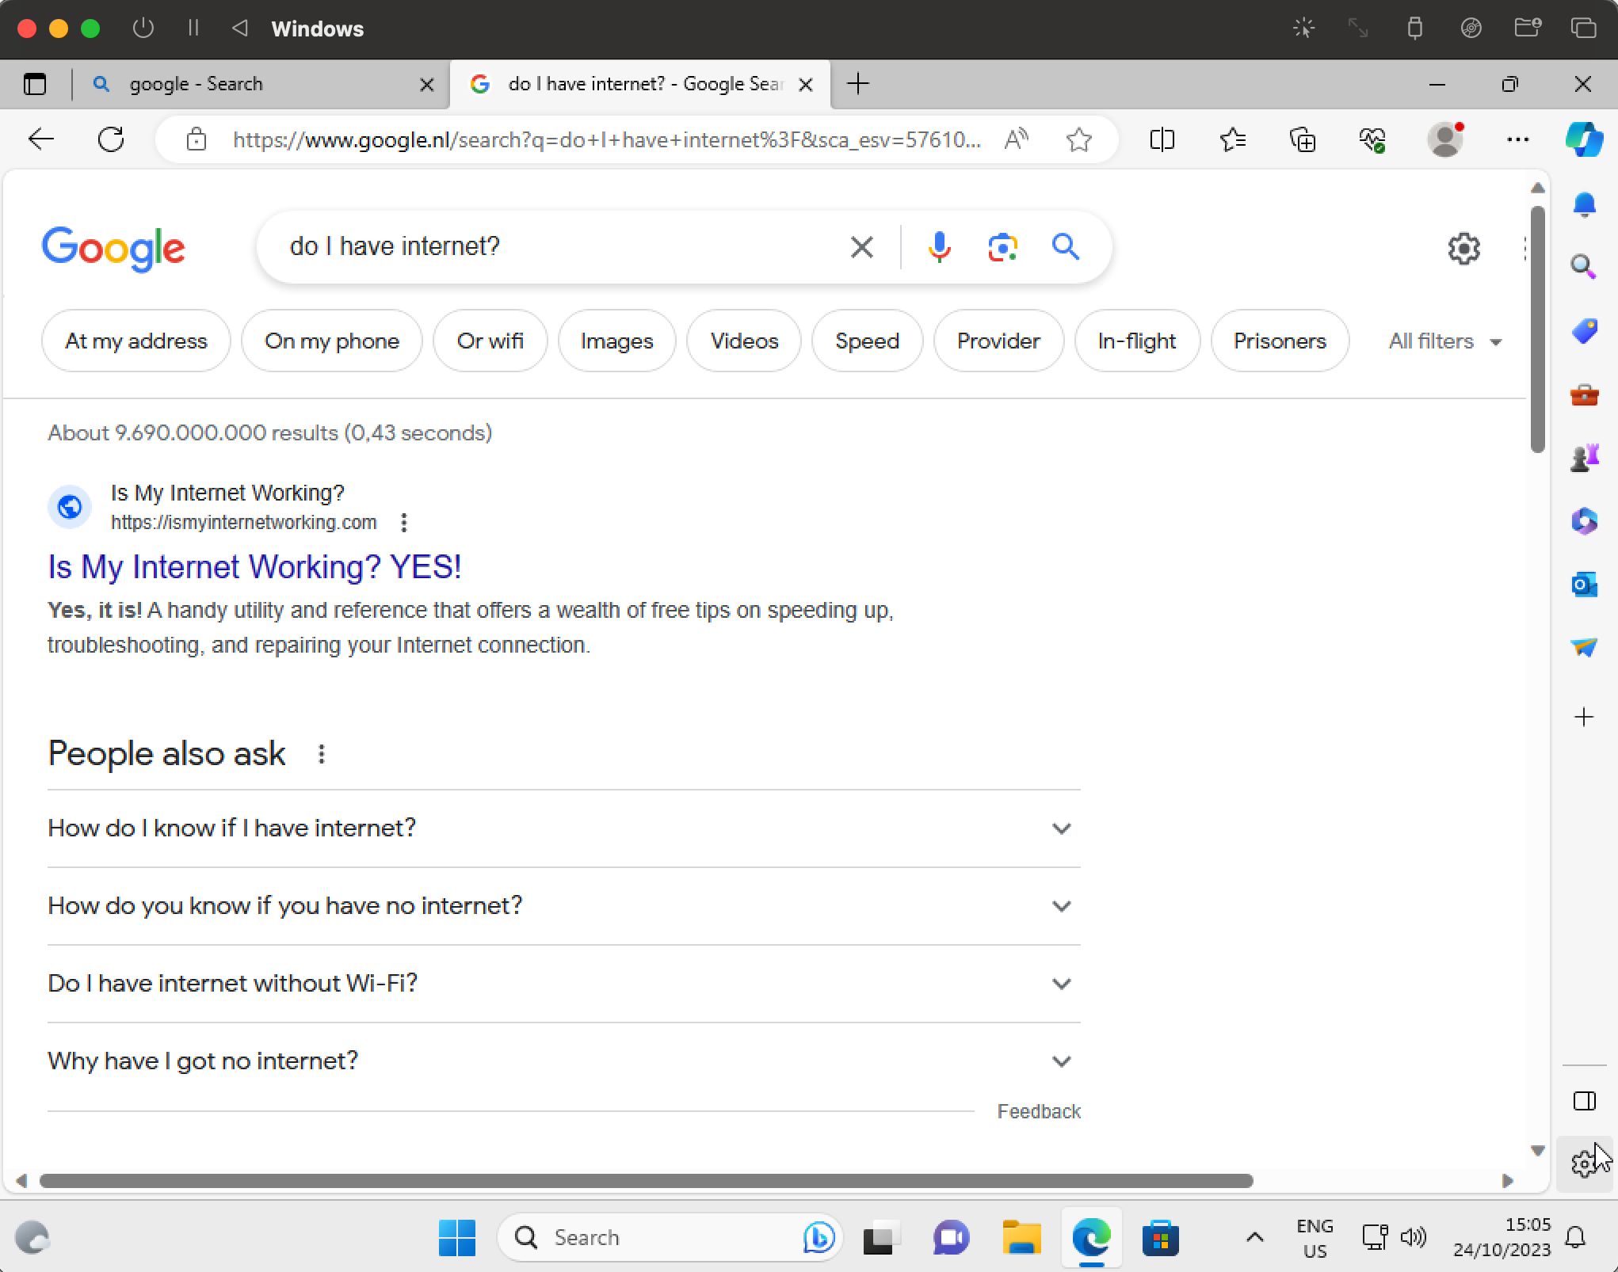Screen dimensions: 1618x1272
Task: Click the browser address bar URL
Action: pyautogui.click(x=606, y=140)
